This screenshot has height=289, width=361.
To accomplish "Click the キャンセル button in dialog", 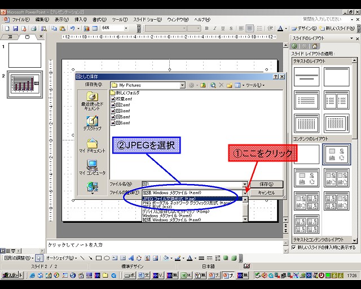I will click(x=266, y=192).
